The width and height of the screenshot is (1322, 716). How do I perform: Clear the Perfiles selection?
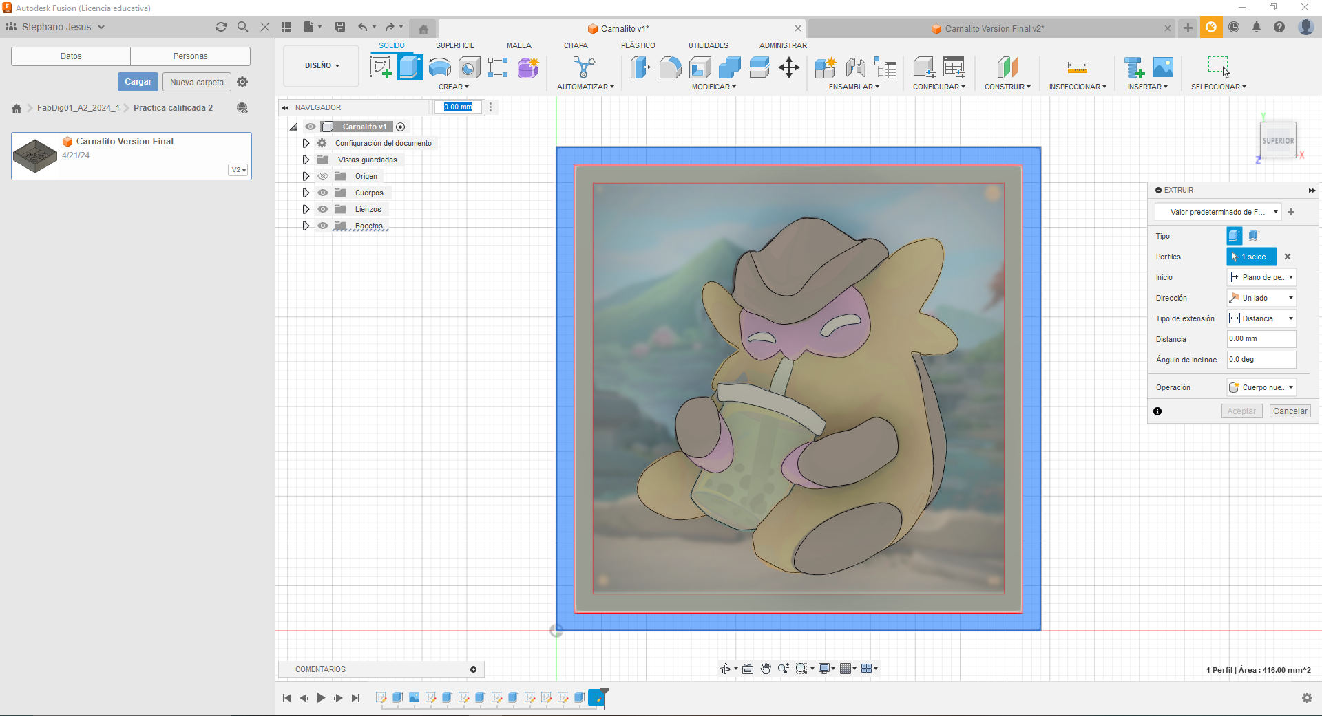[x=1288, y=257]
